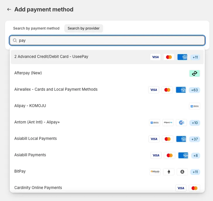Pick Cardinity Online Payments
This screenshot has height=201, width=213.
(107, 188)
